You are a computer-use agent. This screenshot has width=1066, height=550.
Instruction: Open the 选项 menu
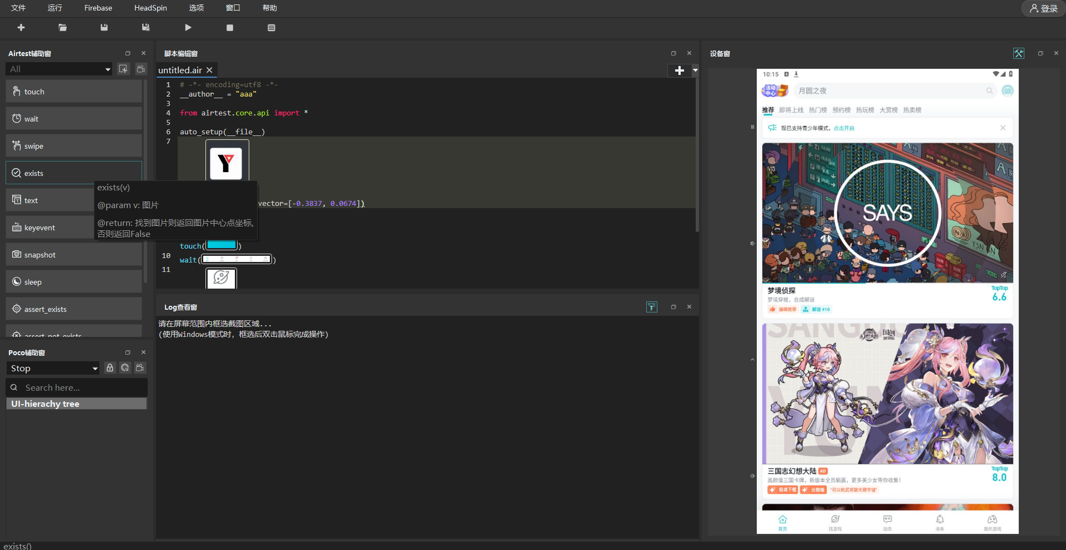[197, 8]
